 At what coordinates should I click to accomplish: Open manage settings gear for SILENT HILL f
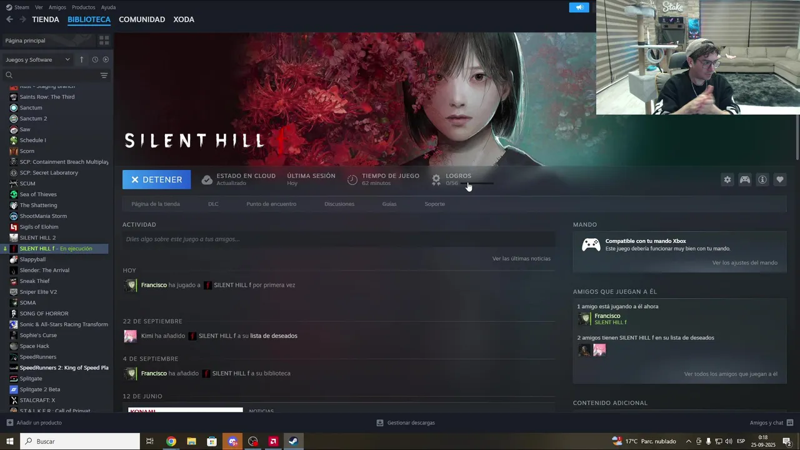click(x=727, y=179)
